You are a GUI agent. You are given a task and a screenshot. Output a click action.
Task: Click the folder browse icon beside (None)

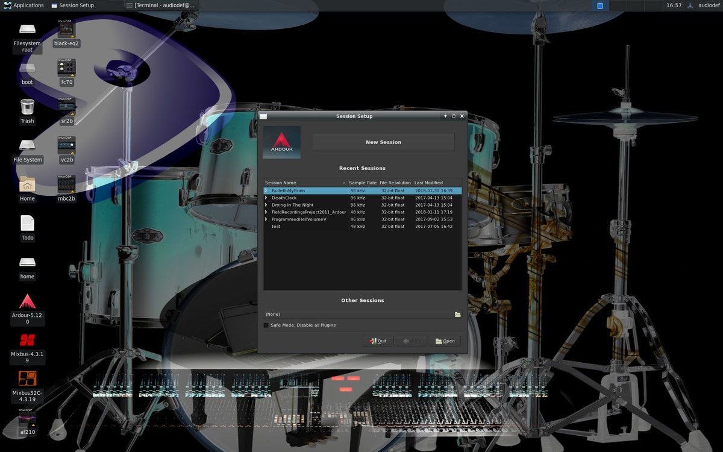pos(458,314)
